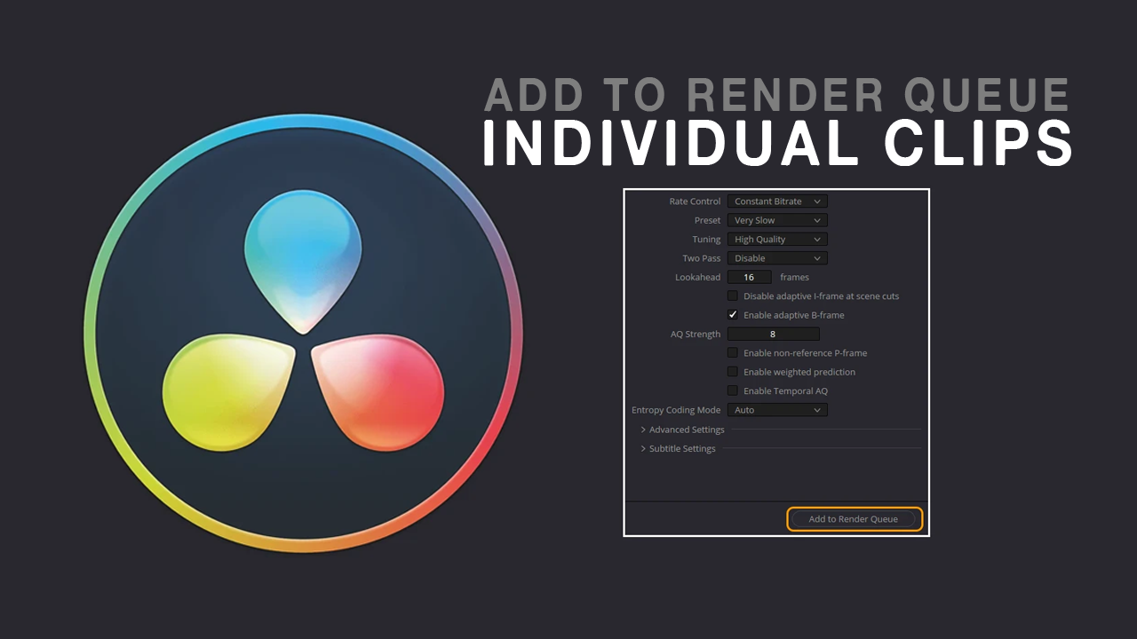
Task: Click Add to Render Queue button
Action: coord(854,519)
